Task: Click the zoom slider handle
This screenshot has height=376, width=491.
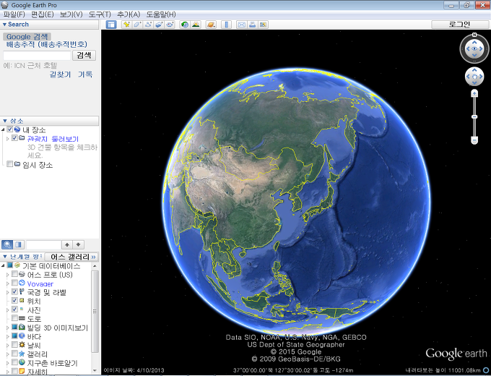Action: [x=474, y=116]
